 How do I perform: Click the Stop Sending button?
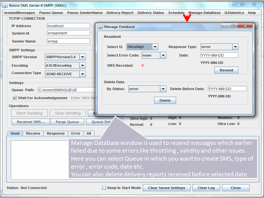[68, 113]
